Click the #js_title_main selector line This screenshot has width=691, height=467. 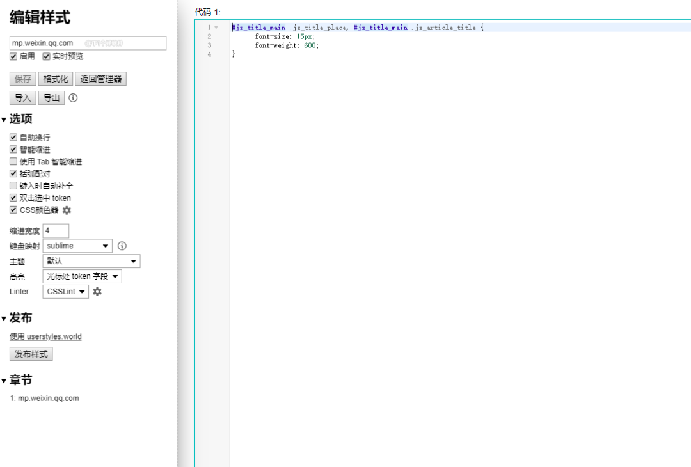[x=358, y=28]
